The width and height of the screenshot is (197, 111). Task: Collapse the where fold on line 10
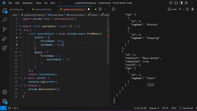(x=20, y=52)
